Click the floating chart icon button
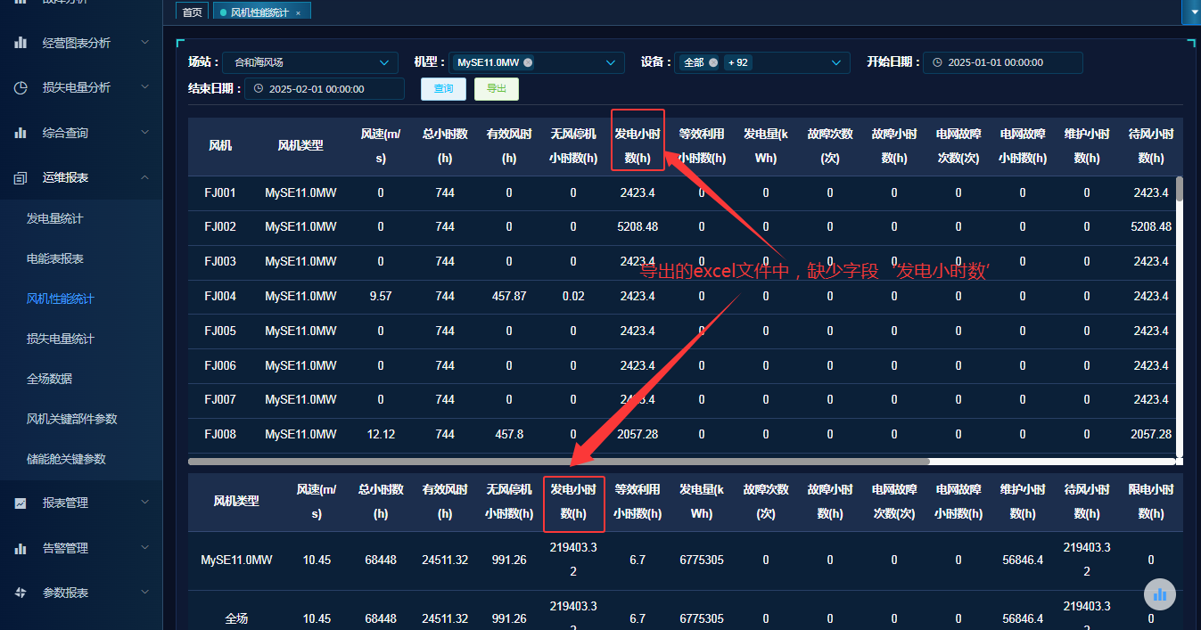Viewport: 1201px width, 630px height. point(1159,594)
